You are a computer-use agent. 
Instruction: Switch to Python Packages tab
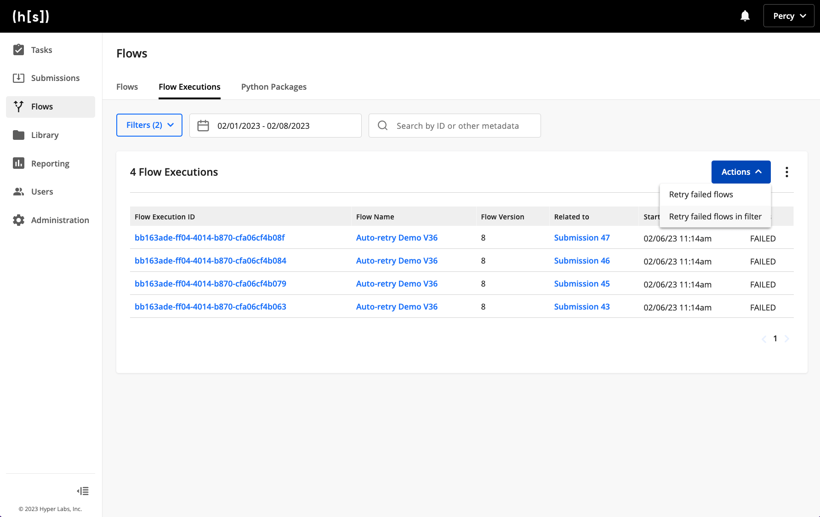pos(274,87)
